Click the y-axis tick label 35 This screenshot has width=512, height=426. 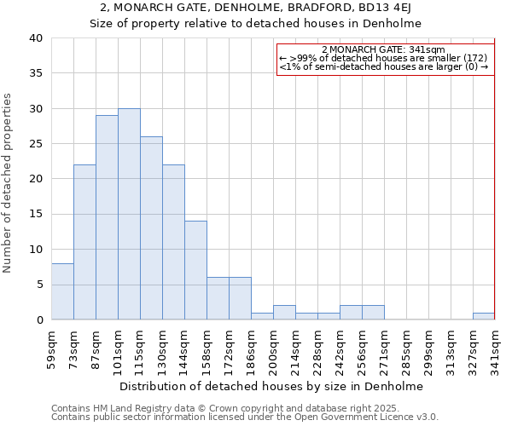[36, 73]
